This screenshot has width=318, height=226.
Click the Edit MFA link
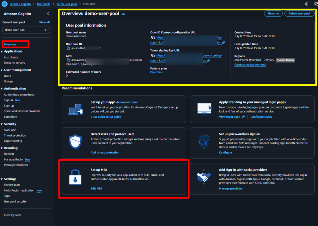tap(96, 189)
